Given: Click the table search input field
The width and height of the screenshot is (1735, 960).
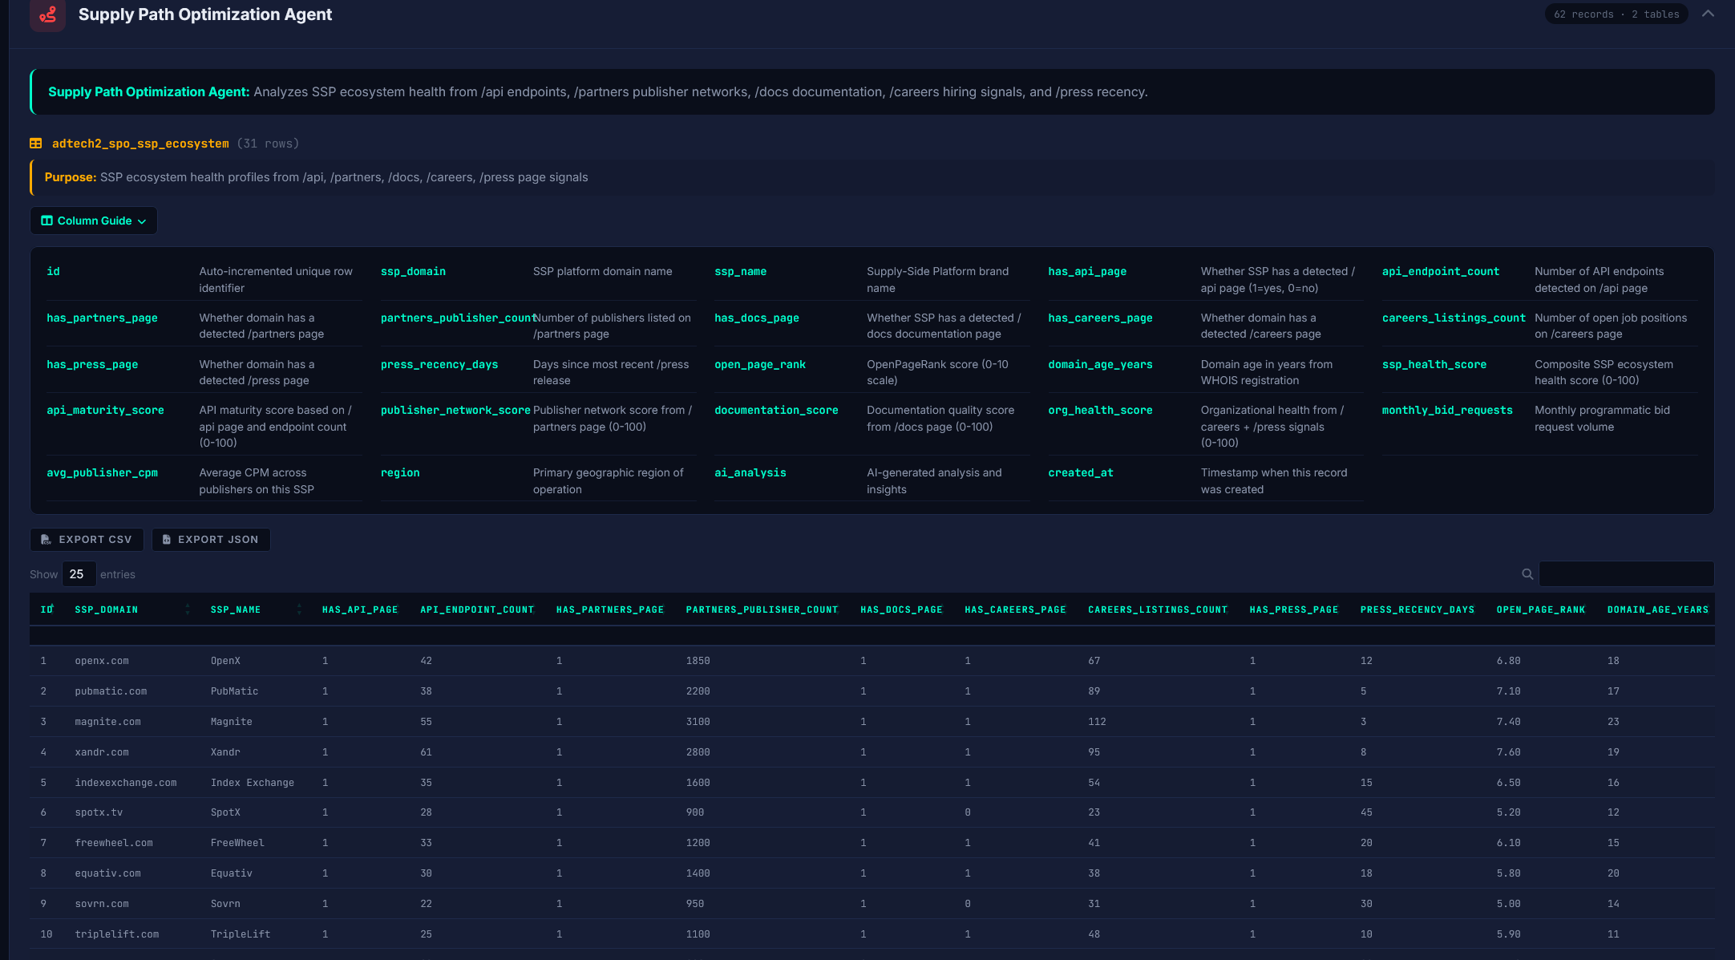Looking at the screenshot, I should point(1626,574).
